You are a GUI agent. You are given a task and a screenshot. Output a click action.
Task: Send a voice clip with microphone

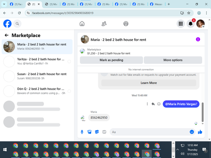(82, 132)
